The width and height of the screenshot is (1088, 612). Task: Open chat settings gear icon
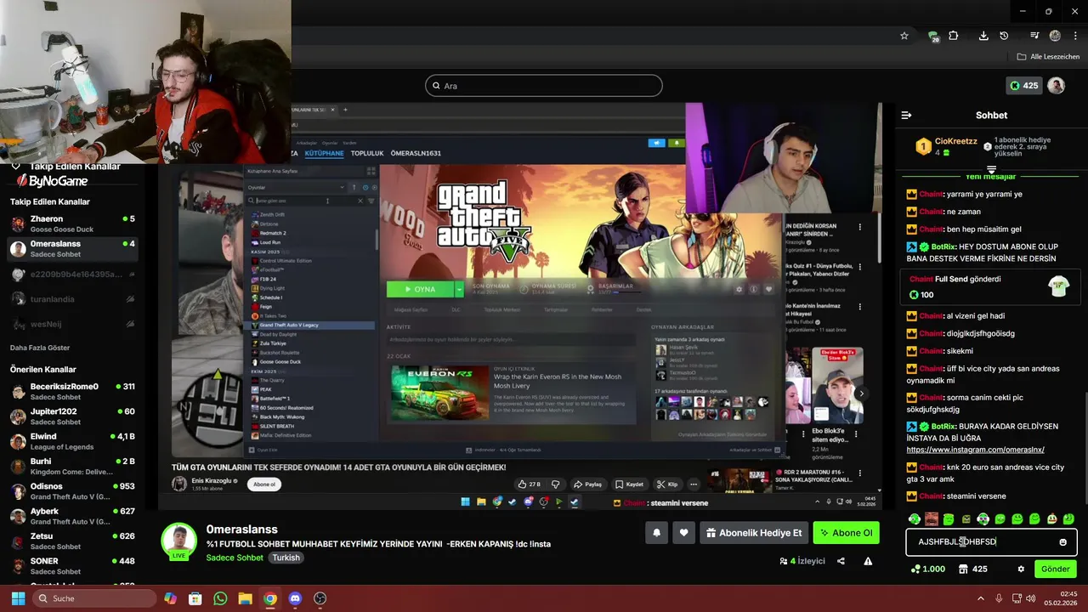click(x=1021, y=569)
